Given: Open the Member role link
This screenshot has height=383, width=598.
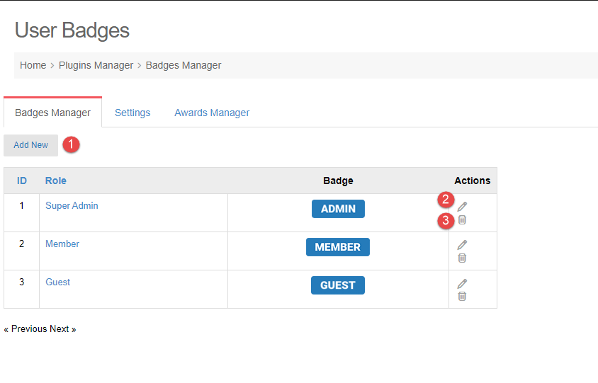Looking at the screenshot, I should [x=62, y=244].
